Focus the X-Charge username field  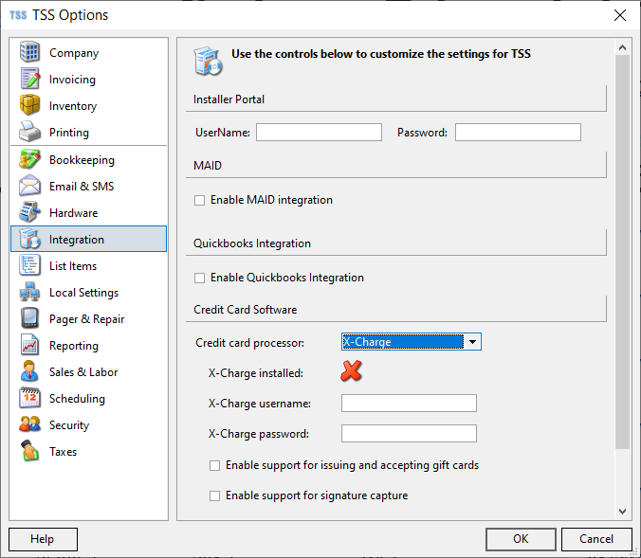(x=409, y=404)
